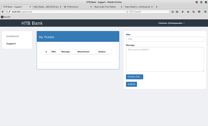Switch to the Burp Suite Free Edition tab

point(105,7)
